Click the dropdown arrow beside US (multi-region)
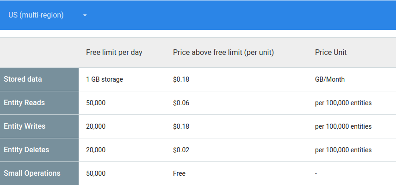Image resolution: width=396 pixels, height=185 pixels. coord(85,16)
